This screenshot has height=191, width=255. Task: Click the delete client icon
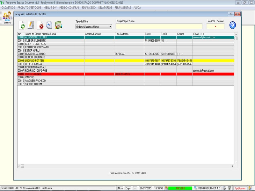(x=40, y=25)
